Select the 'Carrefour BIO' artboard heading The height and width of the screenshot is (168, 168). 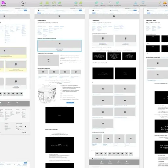[x=95, y=21]
